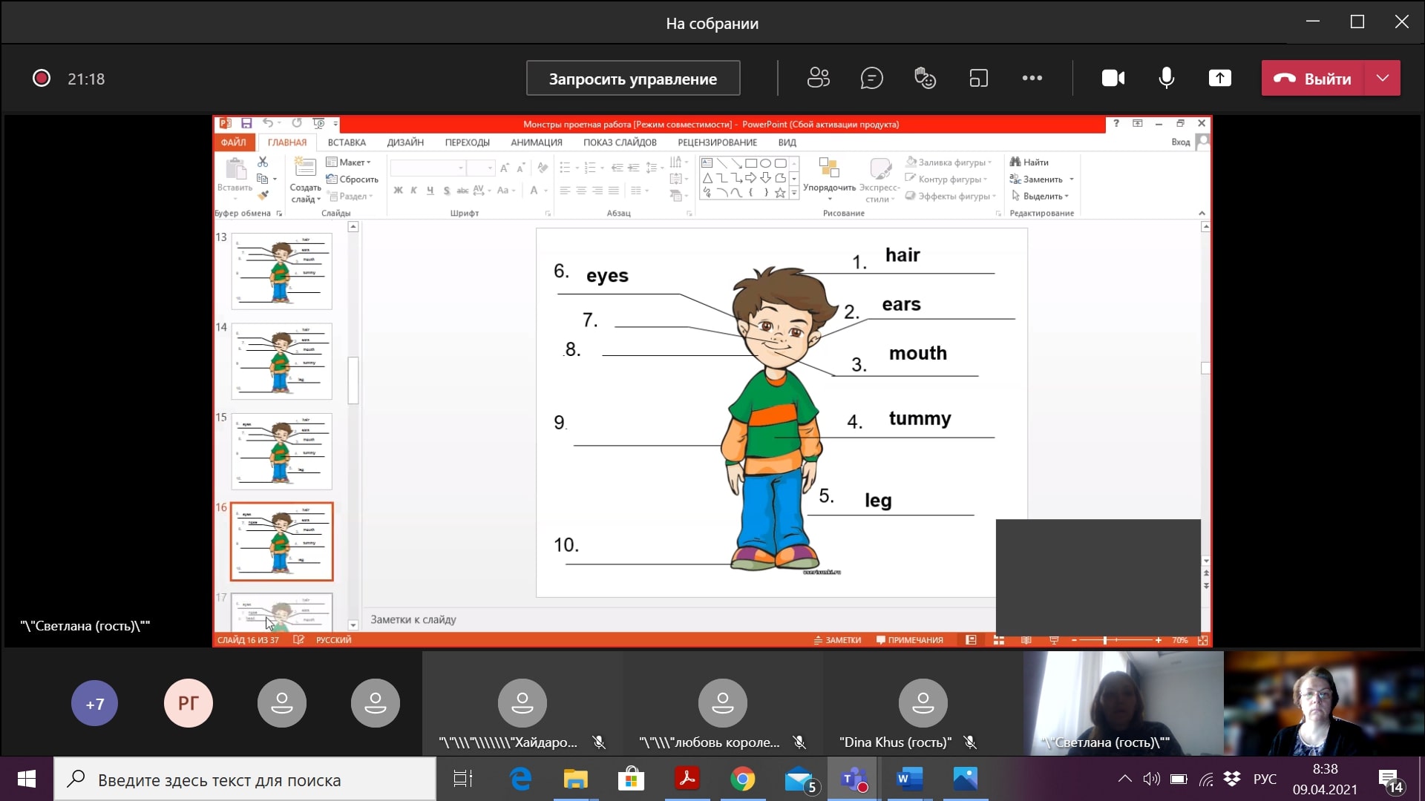Image resolution: width=1425 pixels, height=801 pixels.
Task: Click the ВСТАВКА tab in shared PowerPoint
Action: [347, 142]
